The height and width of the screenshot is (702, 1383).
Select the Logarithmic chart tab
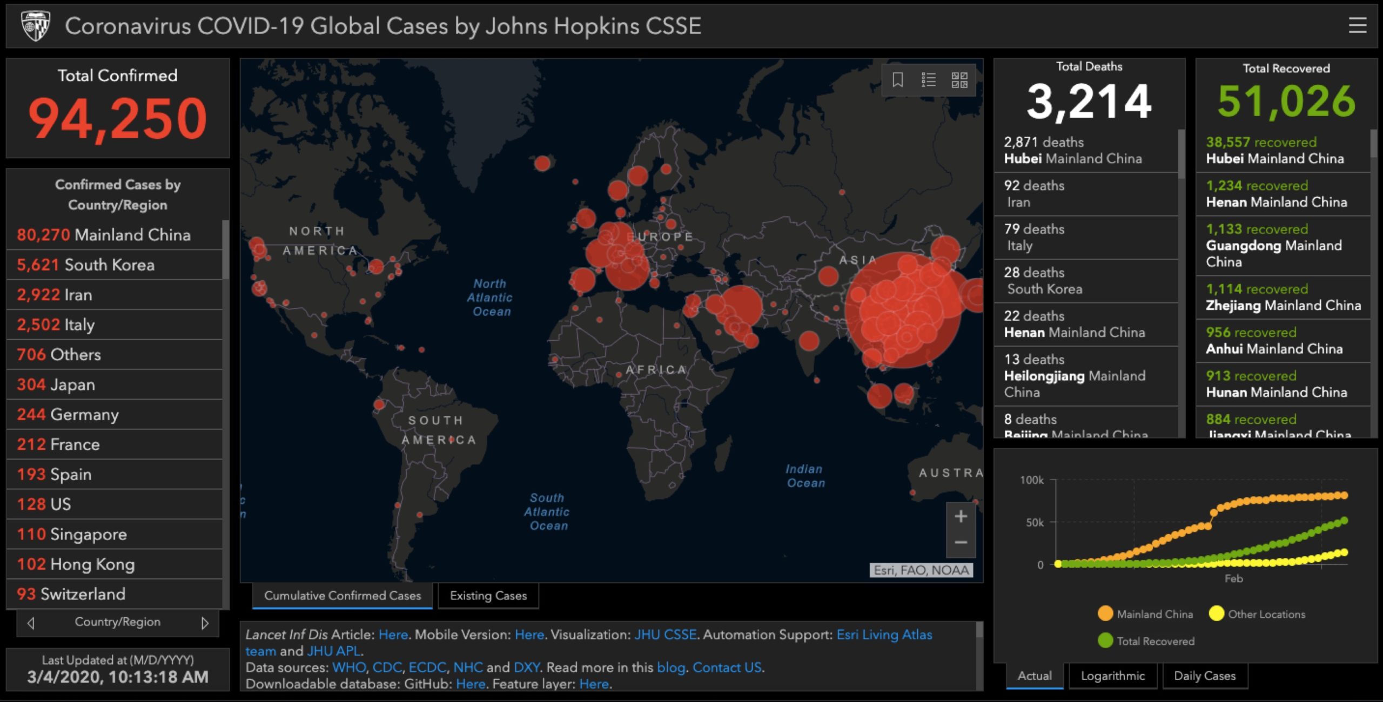pos(1113,676)
